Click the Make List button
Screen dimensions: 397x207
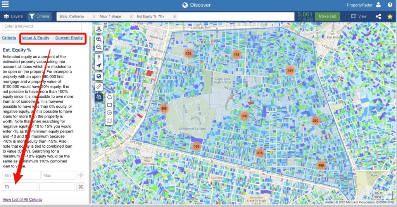[x=327, y=16]
